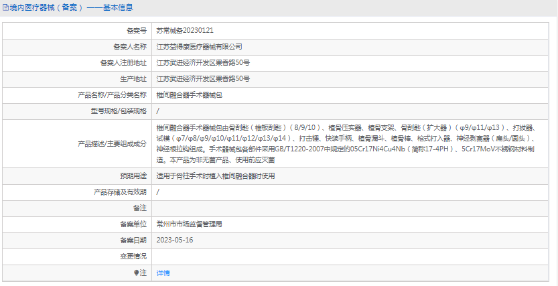
Task: Click the slash value in 型号规格/包装规格 row
Action: (158, 111)
